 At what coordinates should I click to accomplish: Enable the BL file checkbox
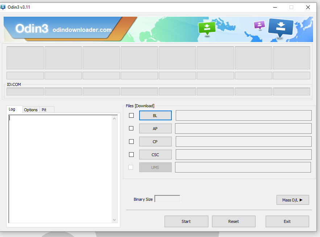[131, 115]
